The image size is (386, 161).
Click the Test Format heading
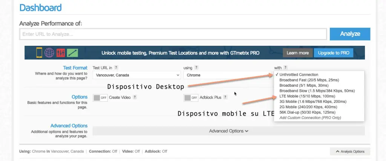(75, 68)
